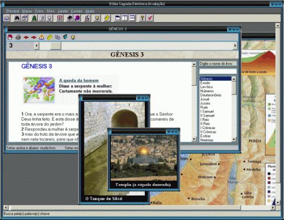Open the 'A queda do homem' link
Image resolution: width=284 pixels, height=220 pixels.
point(79,81)
